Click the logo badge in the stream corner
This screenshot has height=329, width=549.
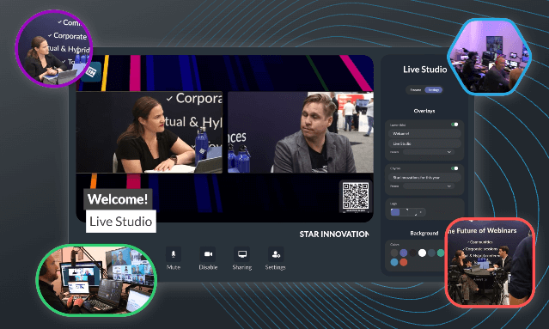(91, 72)
